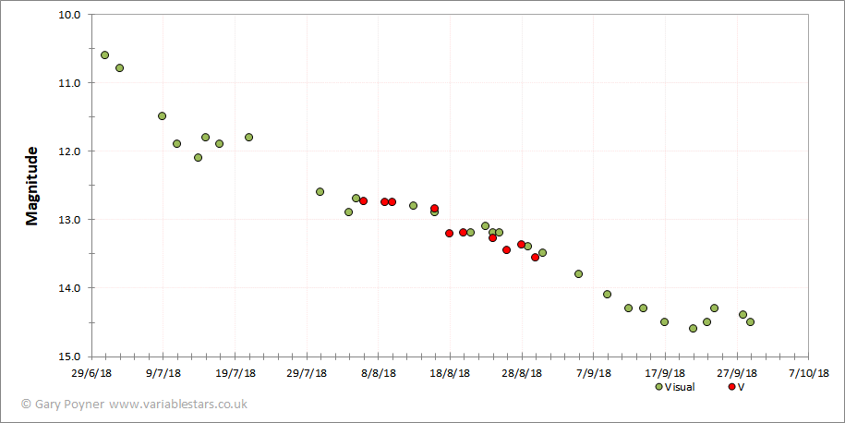Viewport: 845px width, 423px height.
Task: Select the Visual legend label text
Action: point(680,387)
